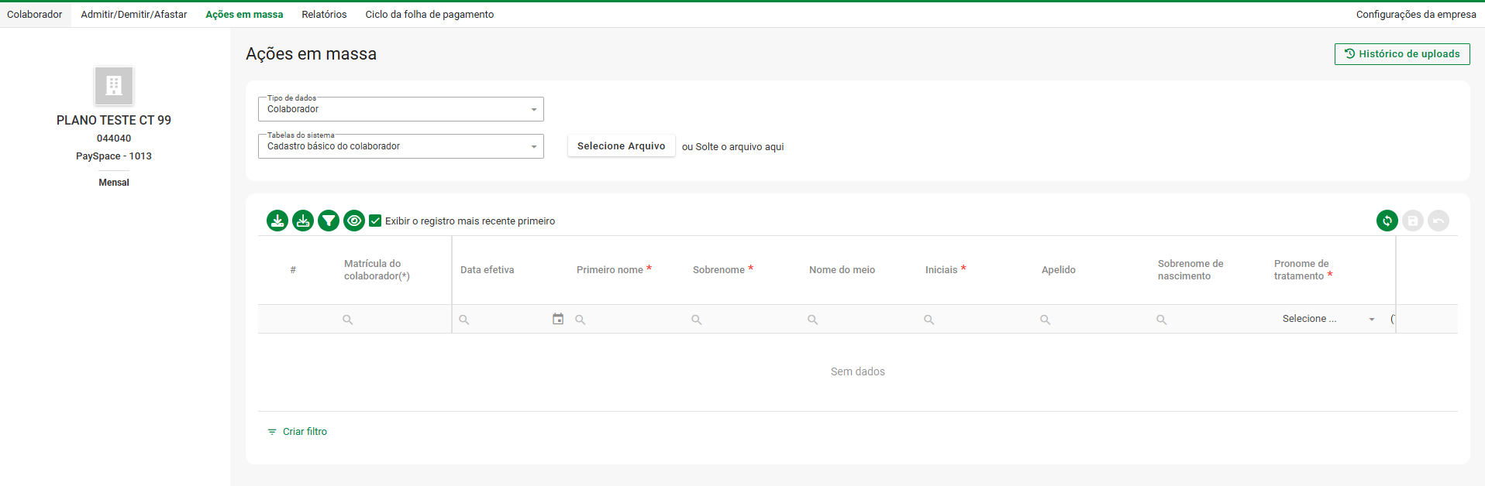
Task: Expand the Tabelas do sistema dropdown
Action: pos(401,146)
